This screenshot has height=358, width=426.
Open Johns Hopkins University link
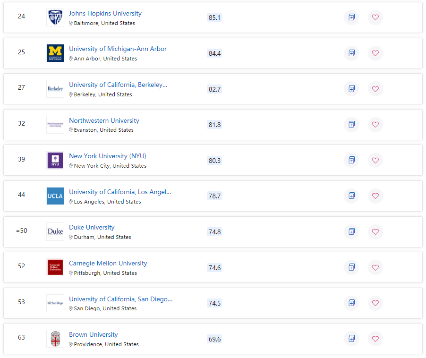[105, 14]
